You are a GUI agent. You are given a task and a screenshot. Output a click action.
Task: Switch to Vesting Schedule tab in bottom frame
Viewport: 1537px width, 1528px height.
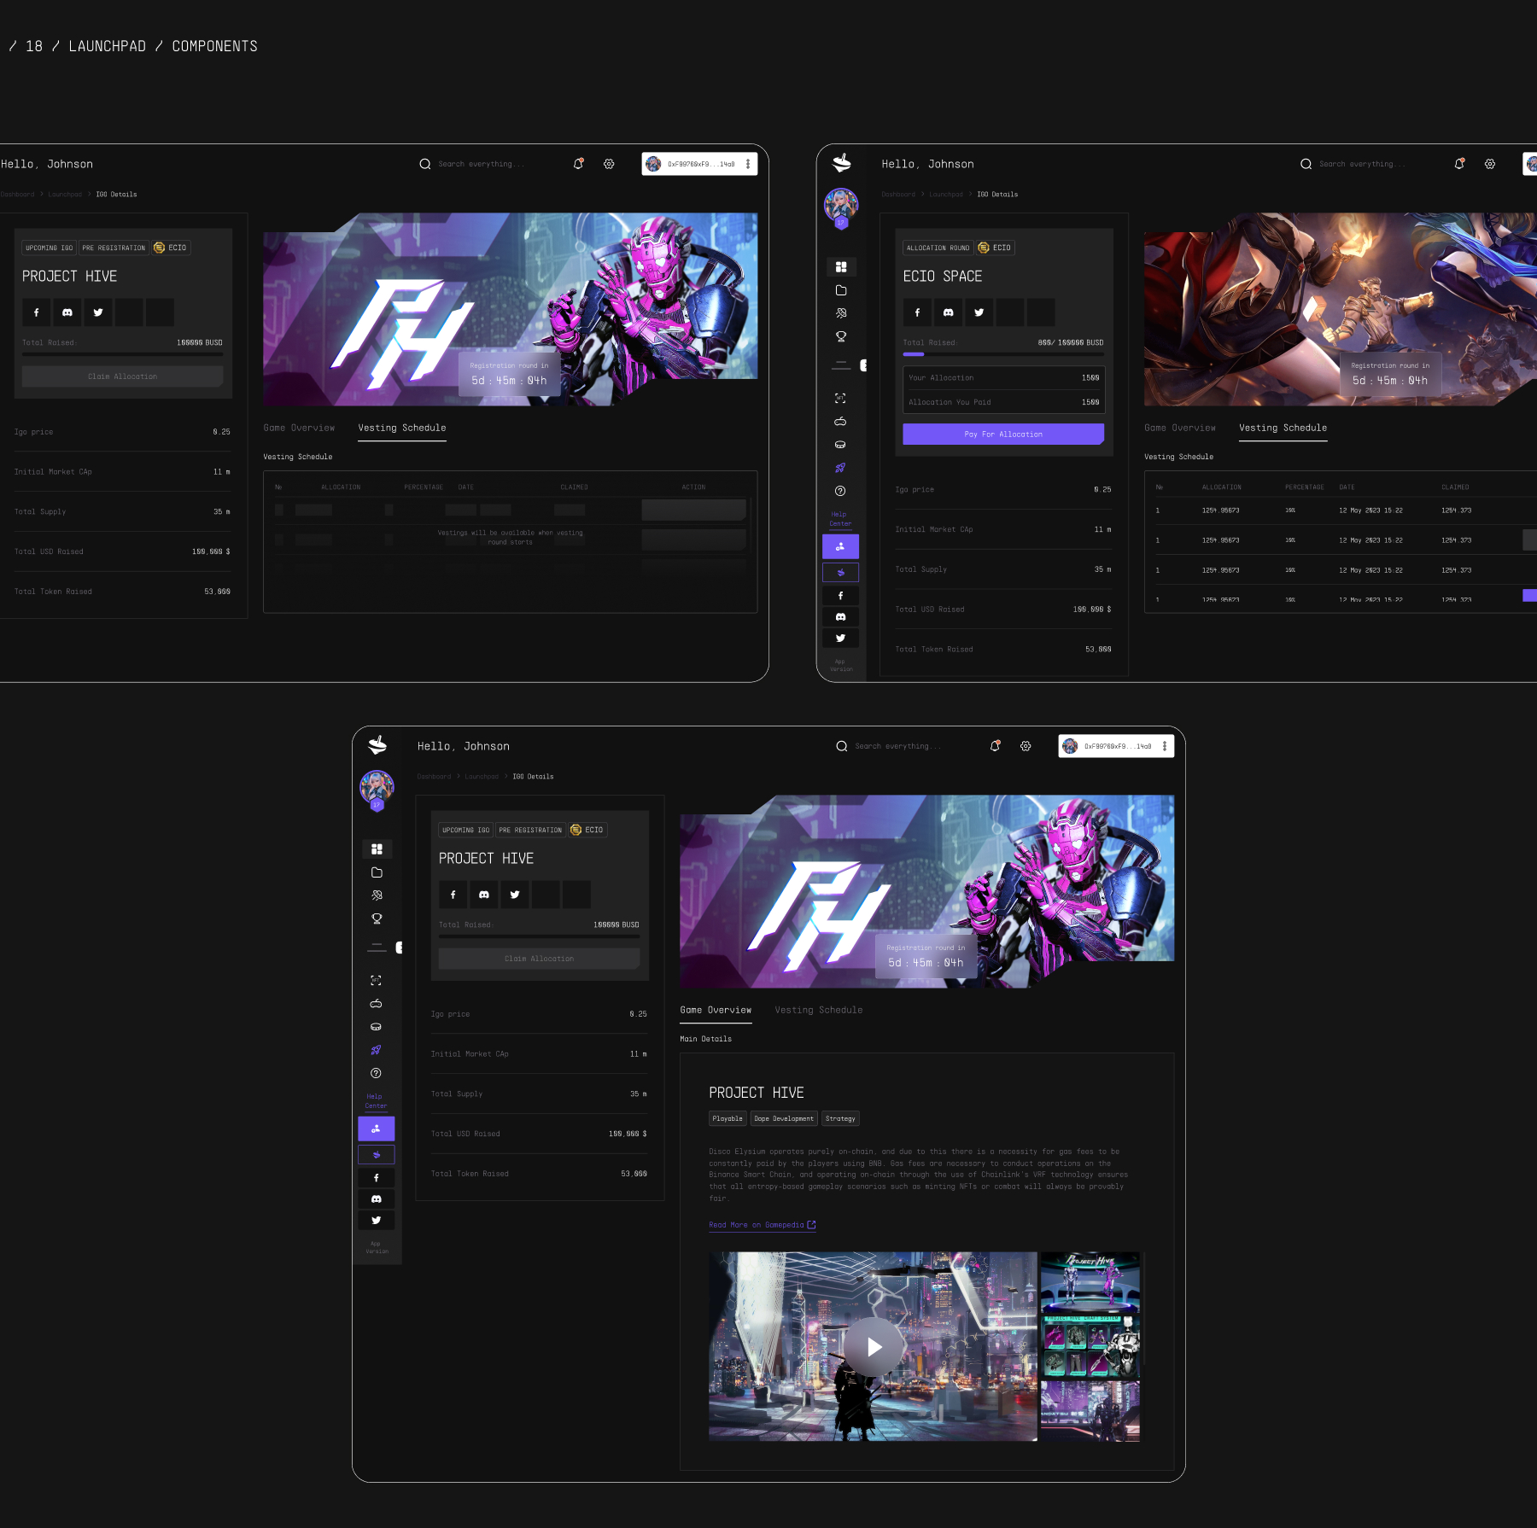(818, 1010)
